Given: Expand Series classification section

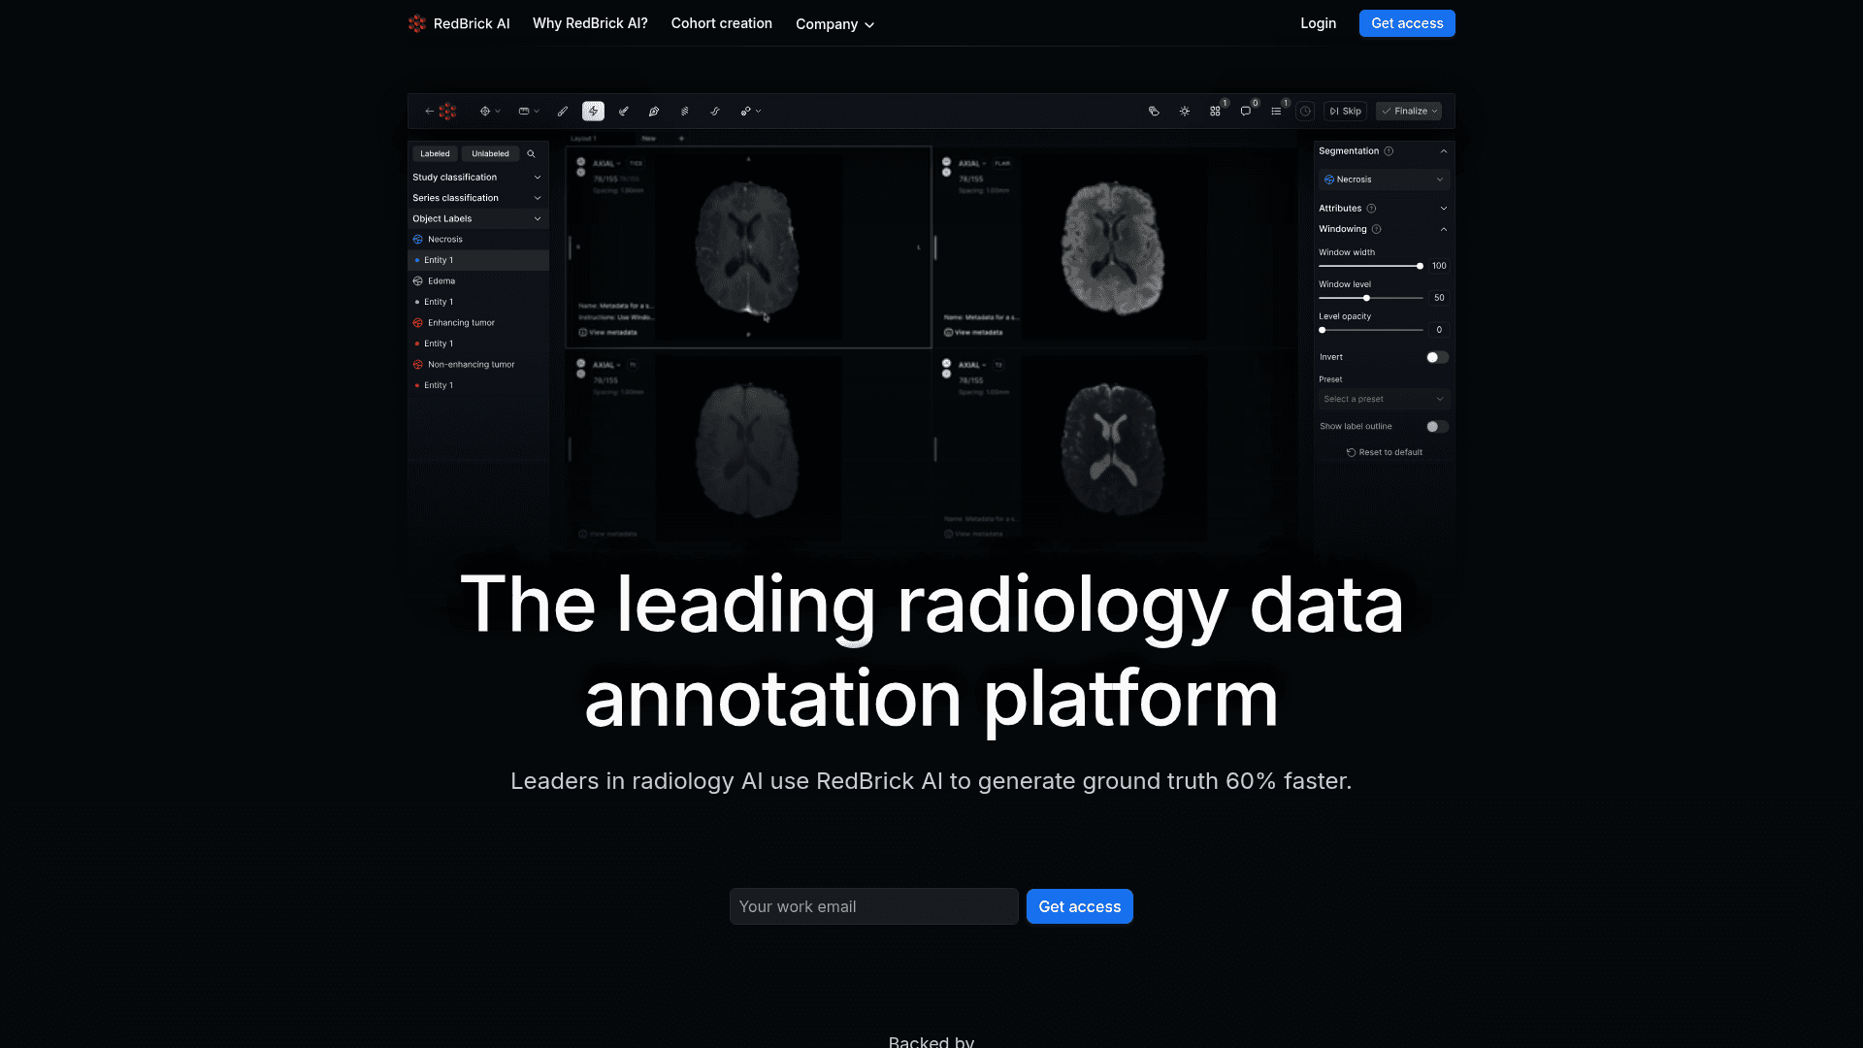Looking at the screenshot, I should tap(477, 198).
